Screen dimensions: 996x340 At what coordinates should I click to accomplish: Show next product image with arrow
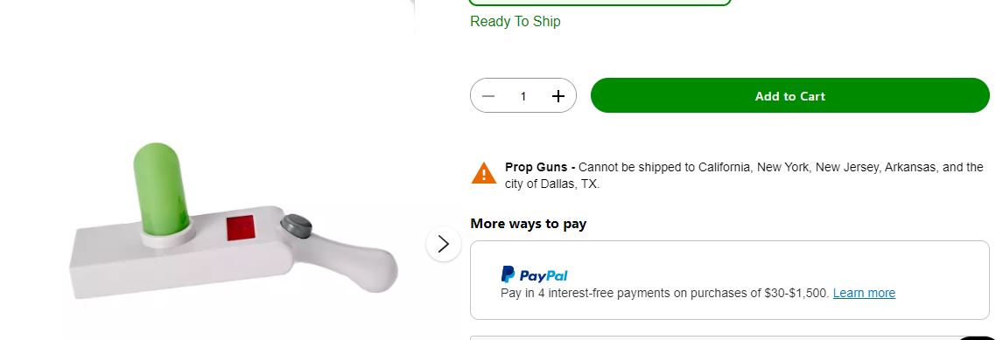444,244
